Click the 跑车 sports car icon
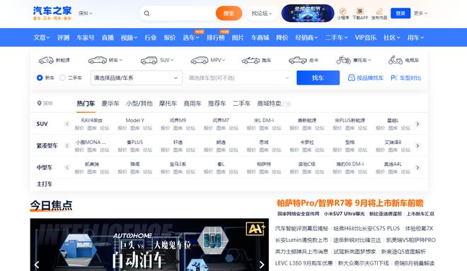The image size is (467, 271). coord(250,60)
